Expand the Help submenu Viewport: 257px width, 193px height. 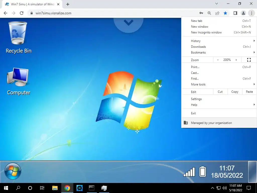(x=219, y=105)
